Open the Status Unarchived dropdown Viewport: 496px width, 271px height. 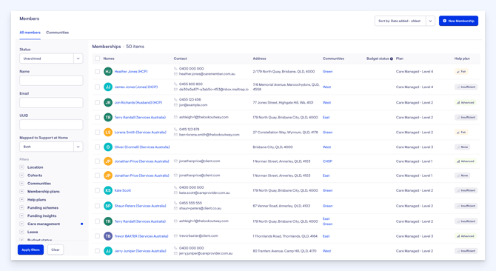[x=51, y=58]
